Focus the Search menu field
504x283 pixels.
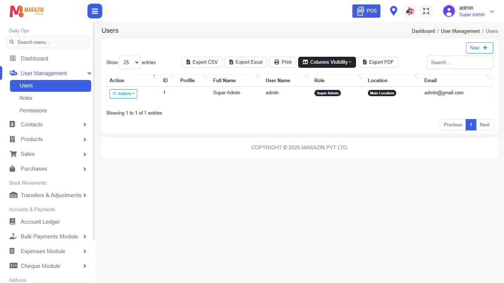(48, 42)
